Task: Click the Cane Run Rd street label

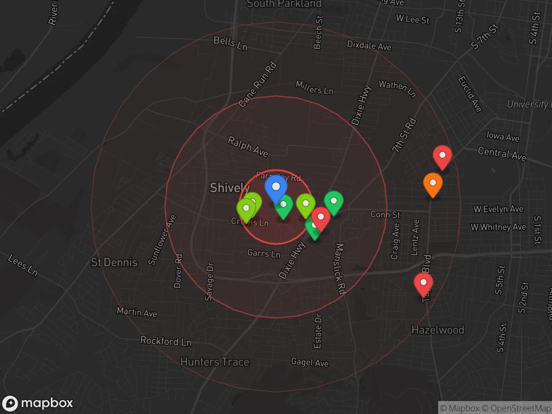Action: pyautogui.click(x=257, y=85)
